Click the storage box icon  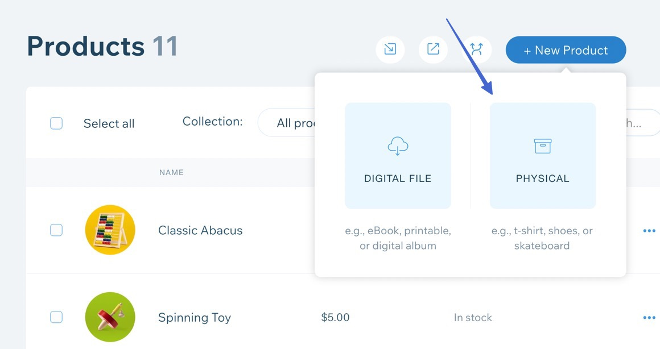pos(542,146)
